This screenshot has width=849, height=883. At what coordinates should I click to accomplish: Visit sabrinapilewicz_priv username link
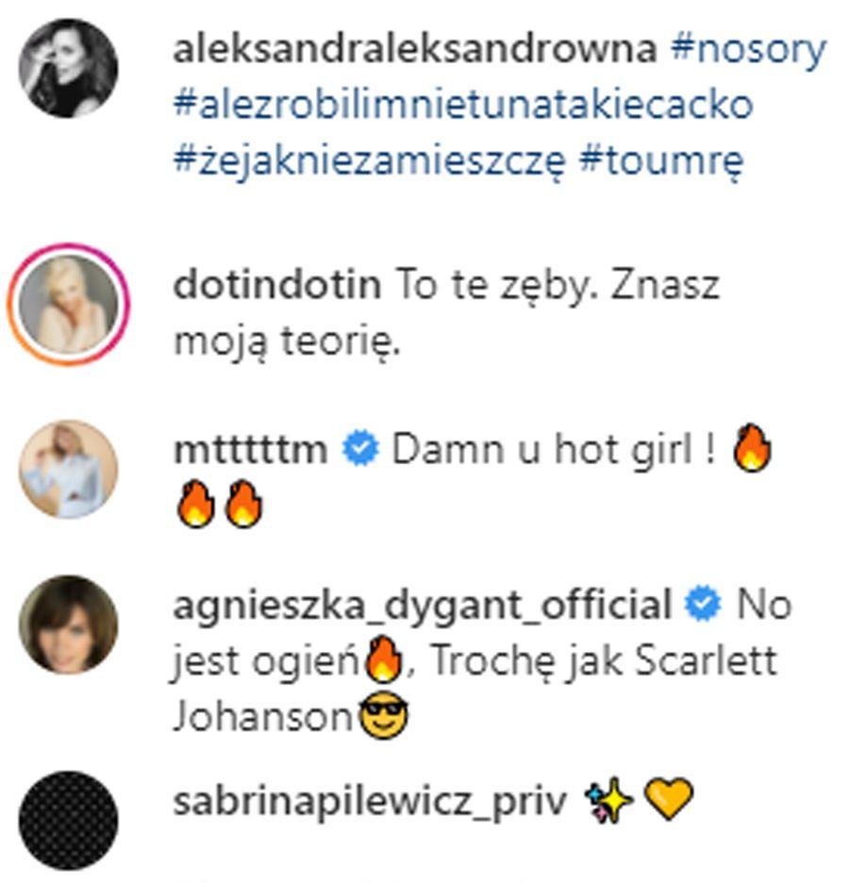click(370, 801)
